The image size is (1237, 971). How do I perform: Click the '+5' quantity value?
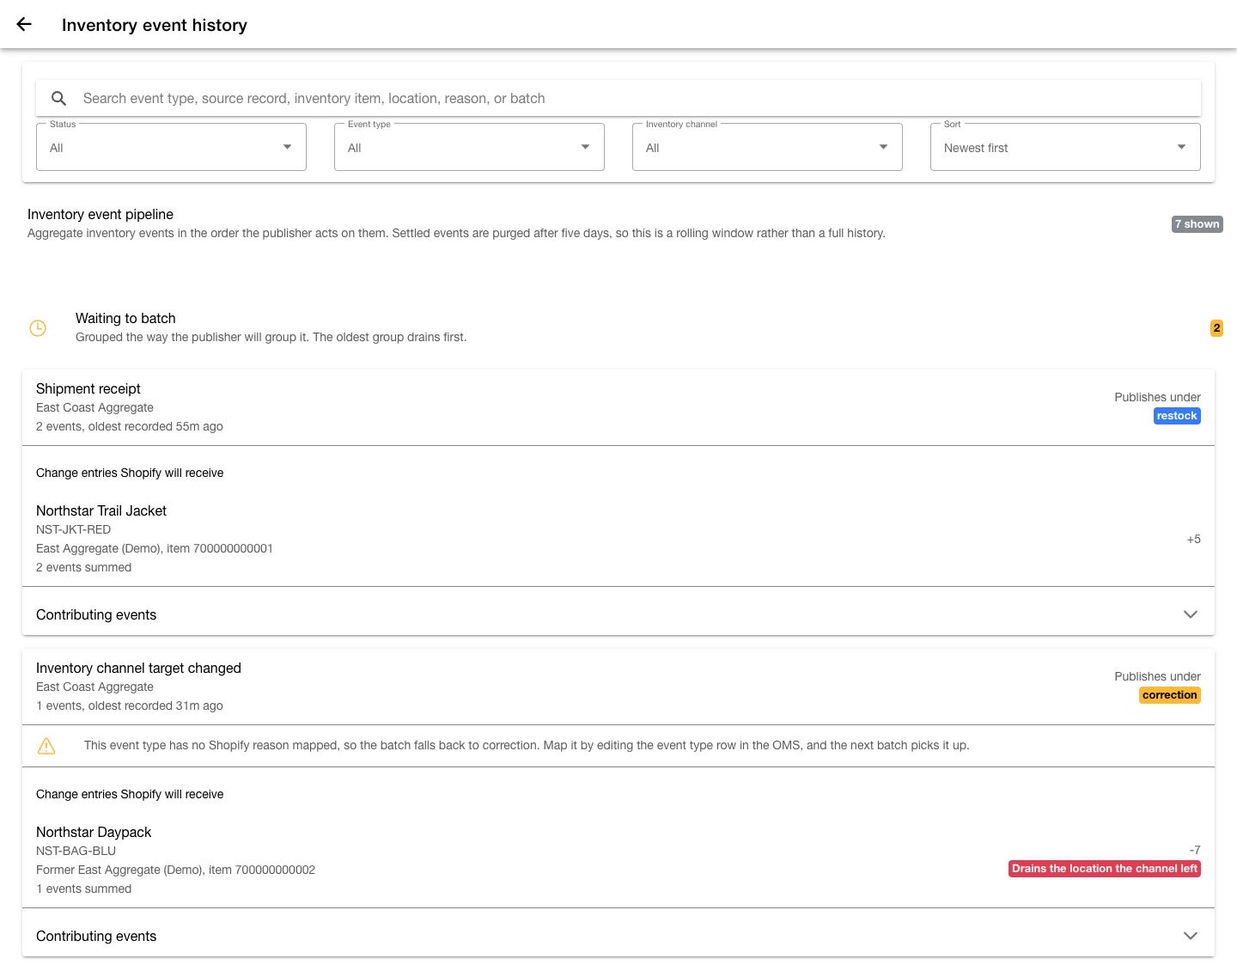(x=1193, y=540)
